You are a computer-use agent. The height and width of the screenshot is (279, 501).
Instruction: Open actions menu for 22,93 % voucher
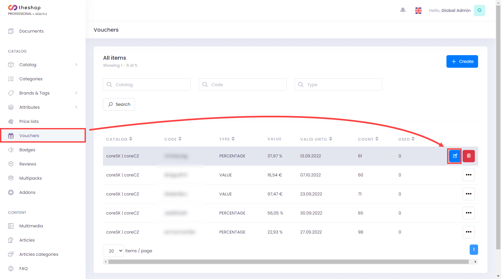(x=469, y=232)
